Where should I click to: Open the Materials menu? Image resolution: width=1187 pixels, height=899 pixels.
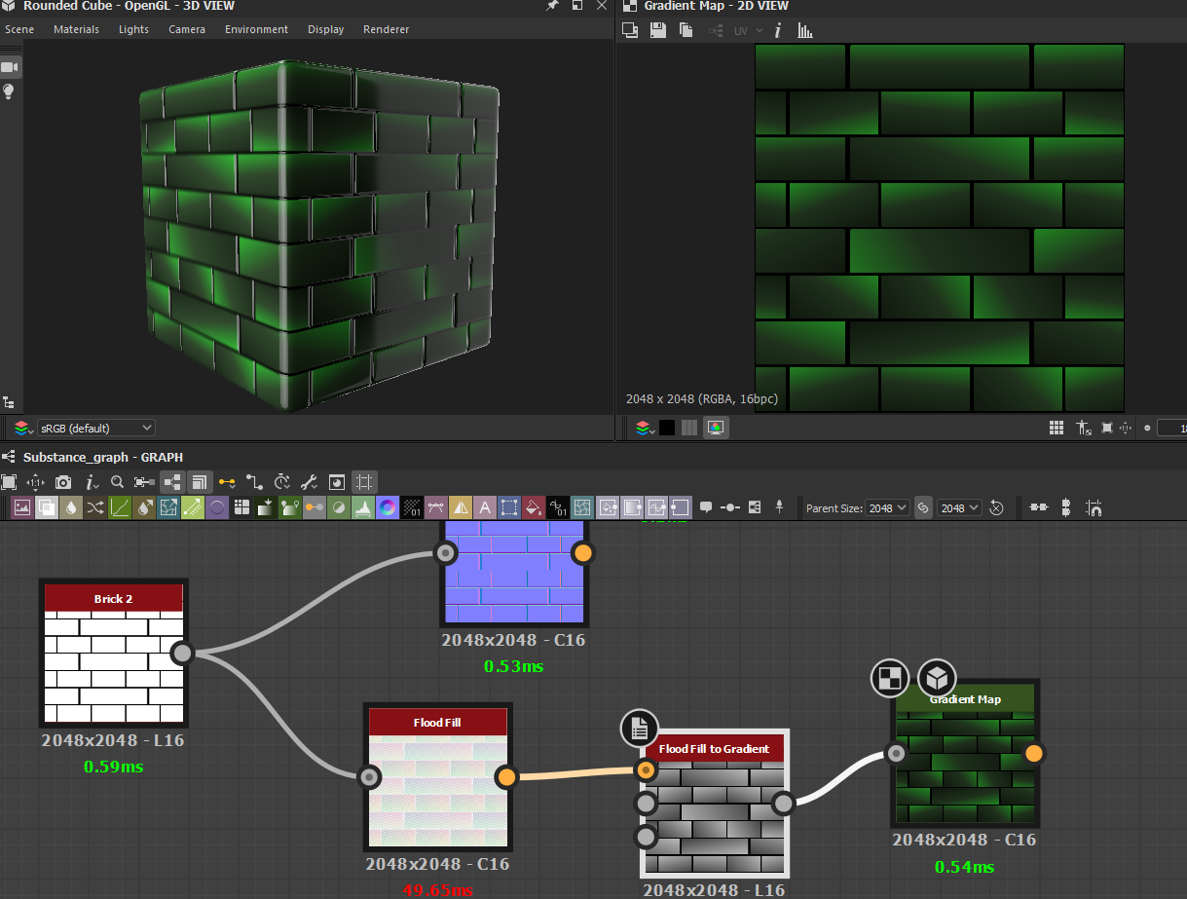click(76, 29)
